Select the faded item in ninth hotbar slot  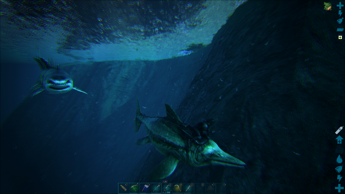tap(211, 188)
